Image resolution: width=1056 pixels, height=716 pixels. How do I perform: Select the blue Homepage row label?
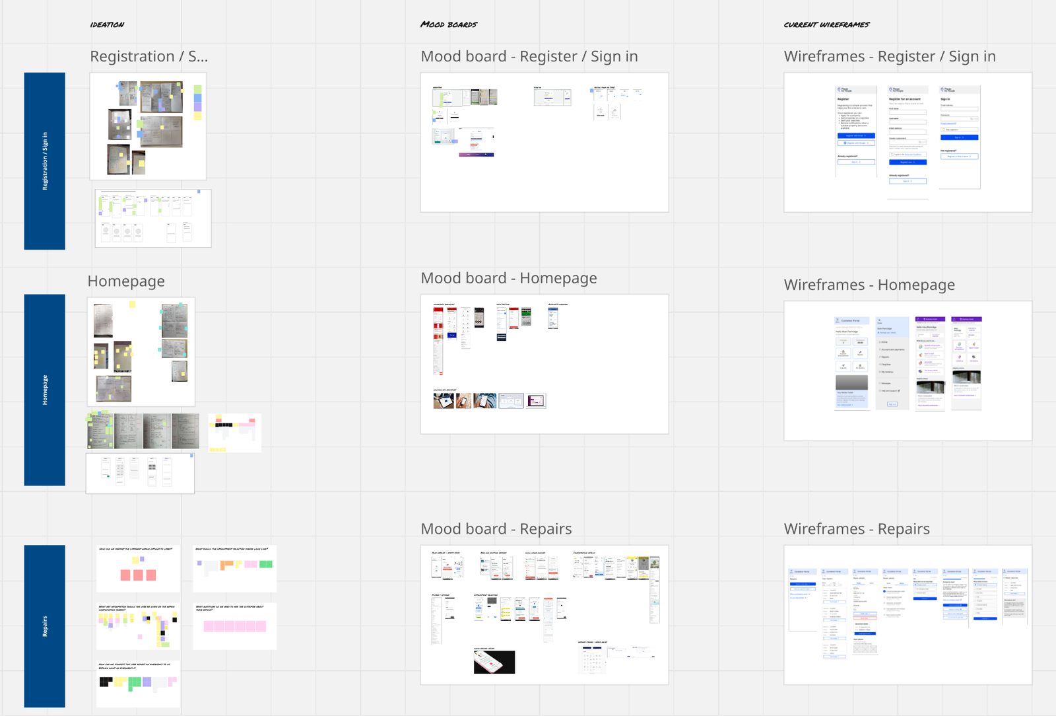[44, 390]
